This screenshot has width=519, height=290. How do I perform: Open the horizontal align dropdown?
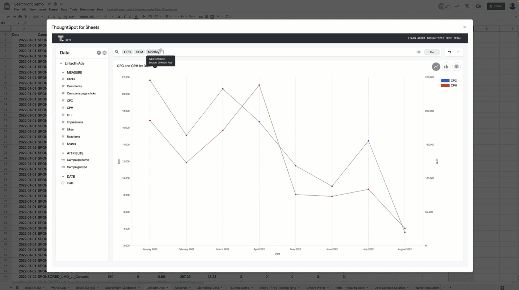[168, 17]
